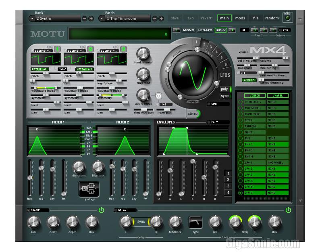Screen dimensions: 320x252
Task: Open oscillator 3 SQUARE wavetable dropdown
Action: click(x=108, y=50)
